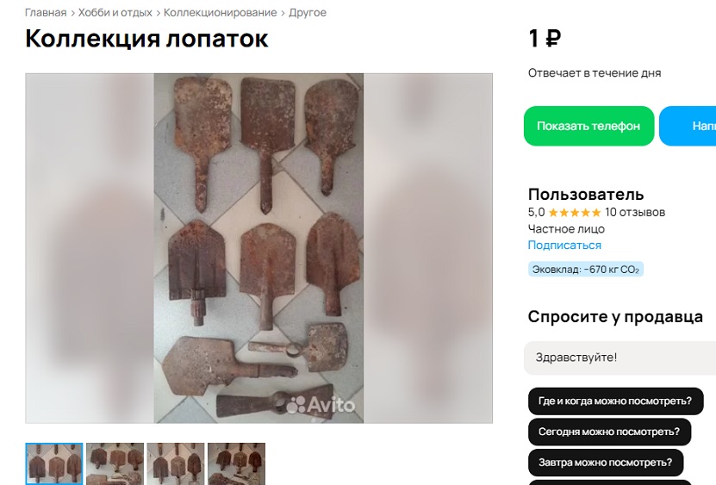Screen dimensions: 716x485
Task: Click the five-star rating icons
Action: [x=575, y=213]
